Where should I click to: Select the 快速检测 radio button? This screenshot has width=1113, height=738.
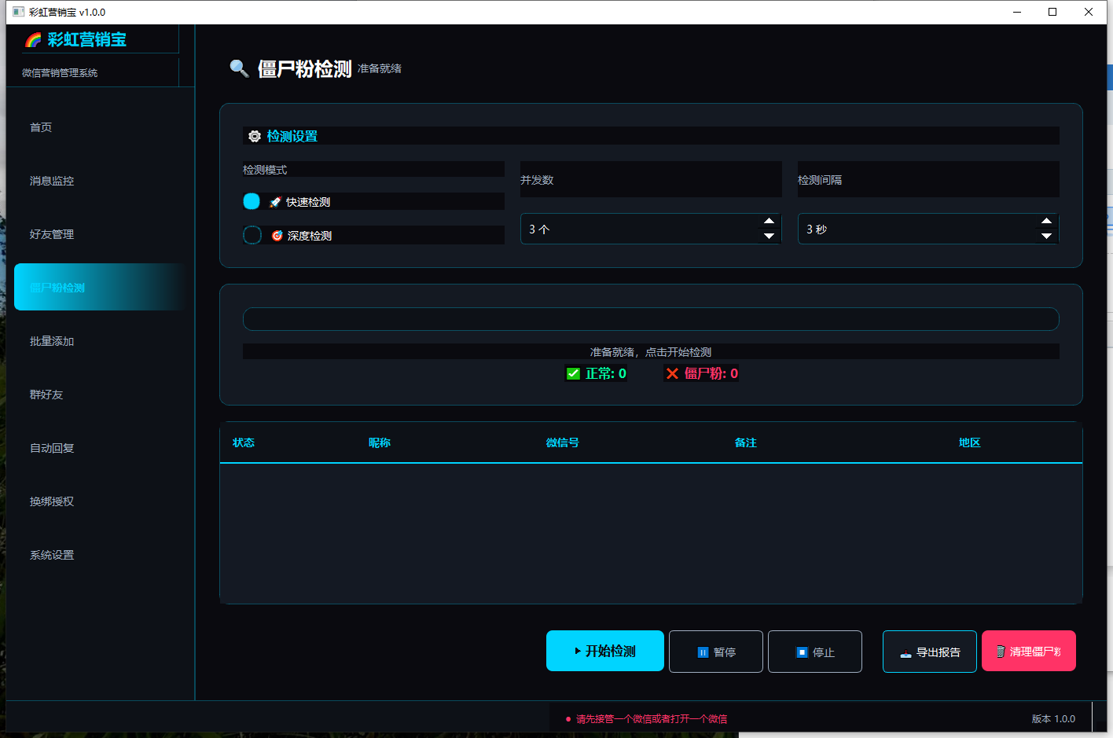(252, 201)
